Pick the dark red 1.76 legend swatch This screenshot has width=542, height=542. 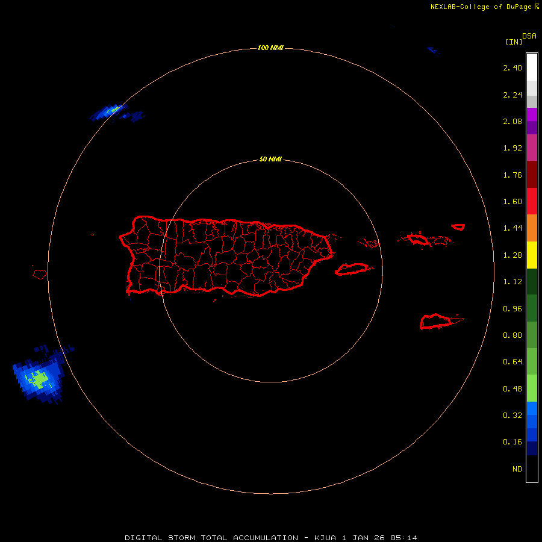[x=532, y=175]
